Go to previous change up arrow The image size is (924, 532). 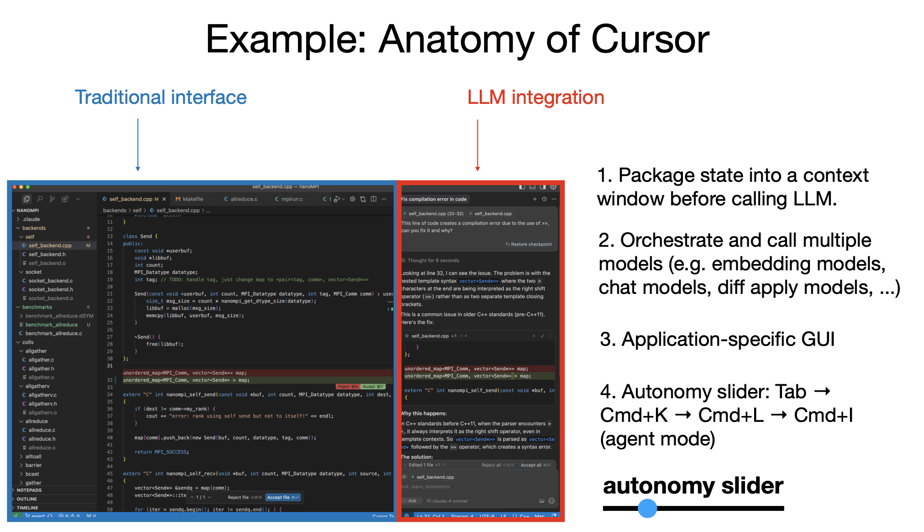[192, 497]
